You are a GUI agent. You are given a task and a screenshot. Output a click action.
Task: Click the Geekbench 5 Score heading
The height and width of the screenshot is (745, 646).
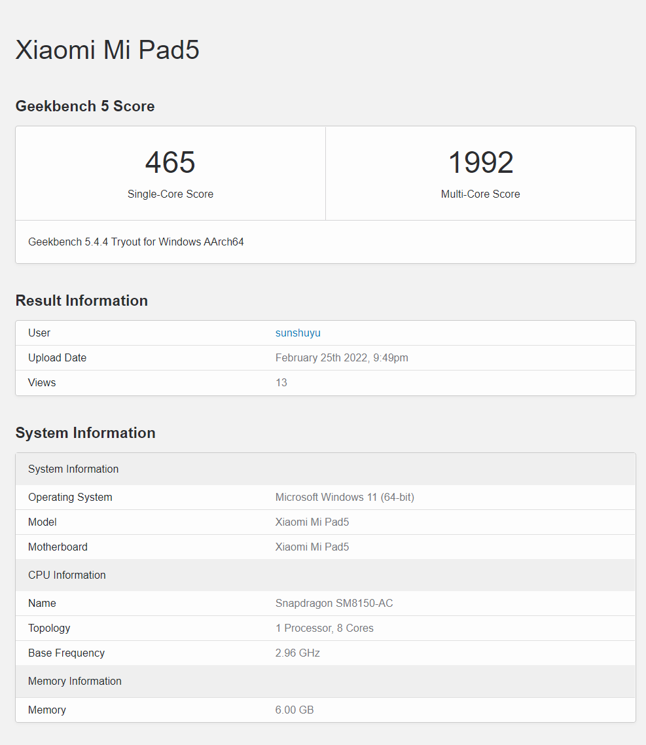click(85, 106)
